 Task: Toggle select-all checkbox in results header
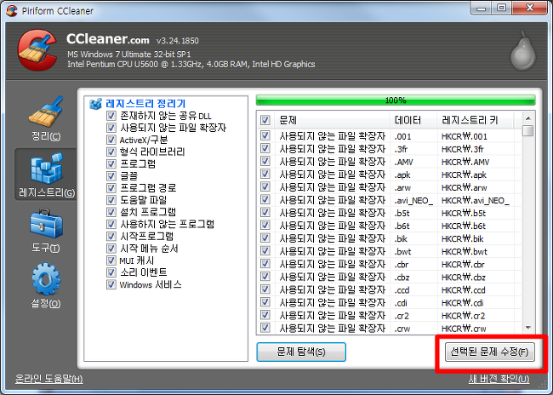(x=265, y=120)
